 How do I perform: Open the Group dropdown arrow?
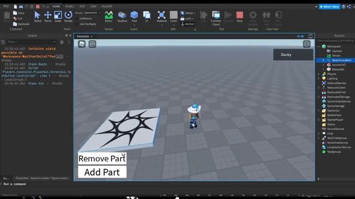pyautogui.click(x=195, y=13)
